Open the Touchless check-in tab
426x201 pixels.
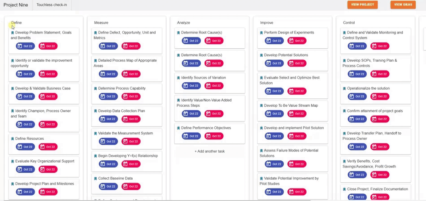(x=52, y=5)
